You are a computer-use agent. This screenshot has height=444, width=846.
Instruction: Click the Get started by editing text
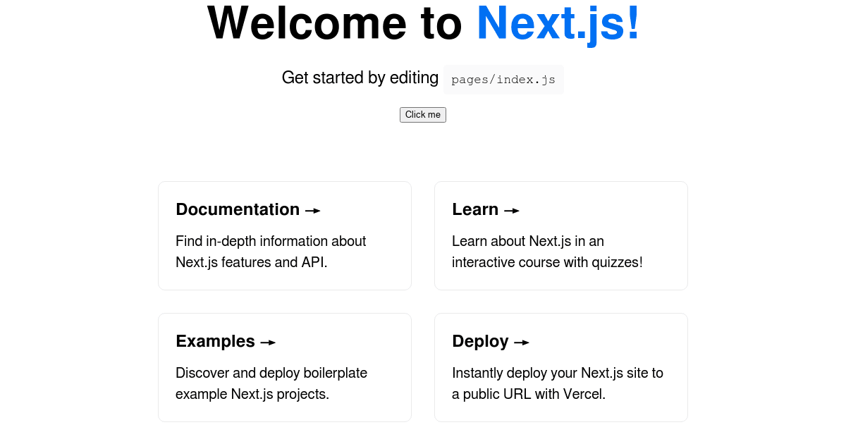[360, 78]
